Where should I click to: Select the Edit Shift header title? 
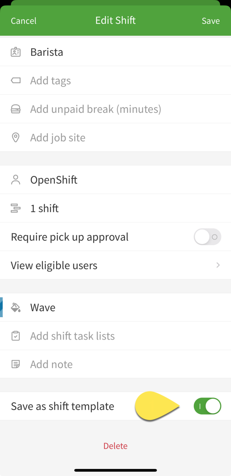point(115,20)
